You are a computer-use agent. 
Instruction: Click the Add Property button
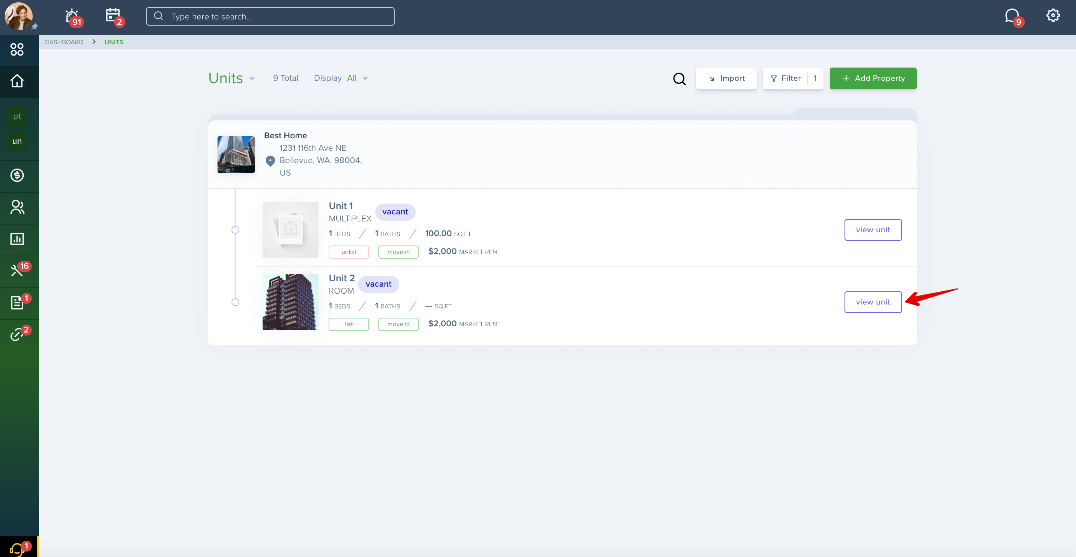click(x=873, y=78)
